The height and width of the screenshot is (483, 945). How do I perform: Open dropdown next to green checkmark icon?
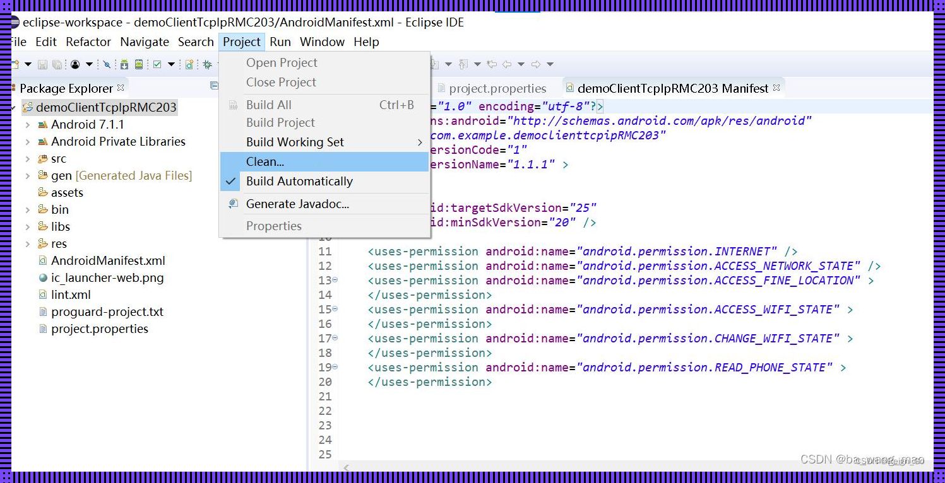point(171,64)
